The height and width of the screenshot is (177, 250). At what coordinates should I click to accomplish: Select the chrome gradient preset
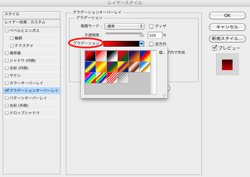(x=145, y=67)
